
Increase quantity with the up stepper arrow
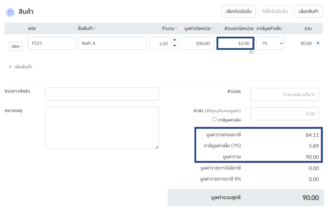point(175,40)
